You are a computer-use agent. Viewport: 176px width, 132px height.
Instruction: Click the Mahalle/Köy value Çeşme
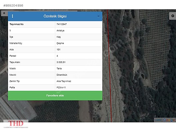[x=60, y=43]
